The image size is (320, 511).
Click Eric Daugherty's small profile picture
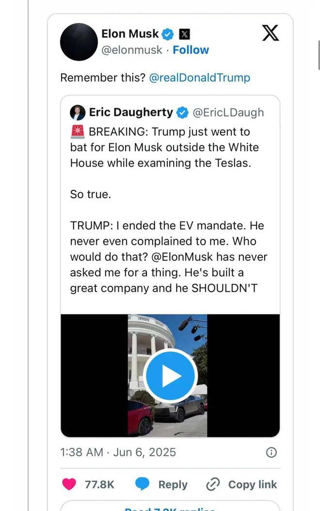(78, 113)
